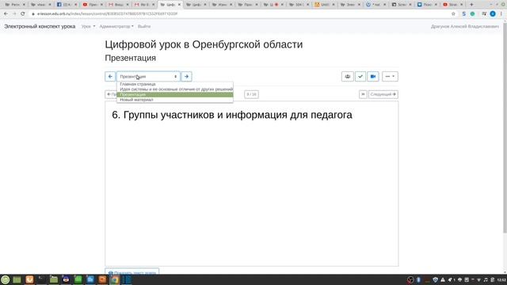
Task: Launch Firefox from the taskbar
Action: coord(29,279)
